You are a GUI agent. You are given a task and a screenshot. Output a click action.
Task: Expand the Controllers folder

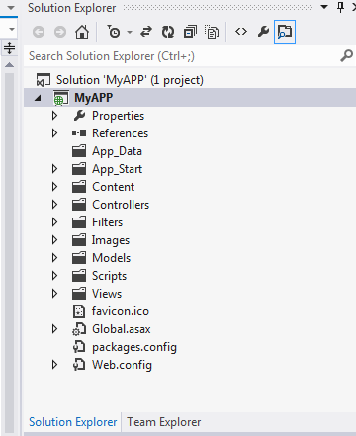click(x=54, y=205)
